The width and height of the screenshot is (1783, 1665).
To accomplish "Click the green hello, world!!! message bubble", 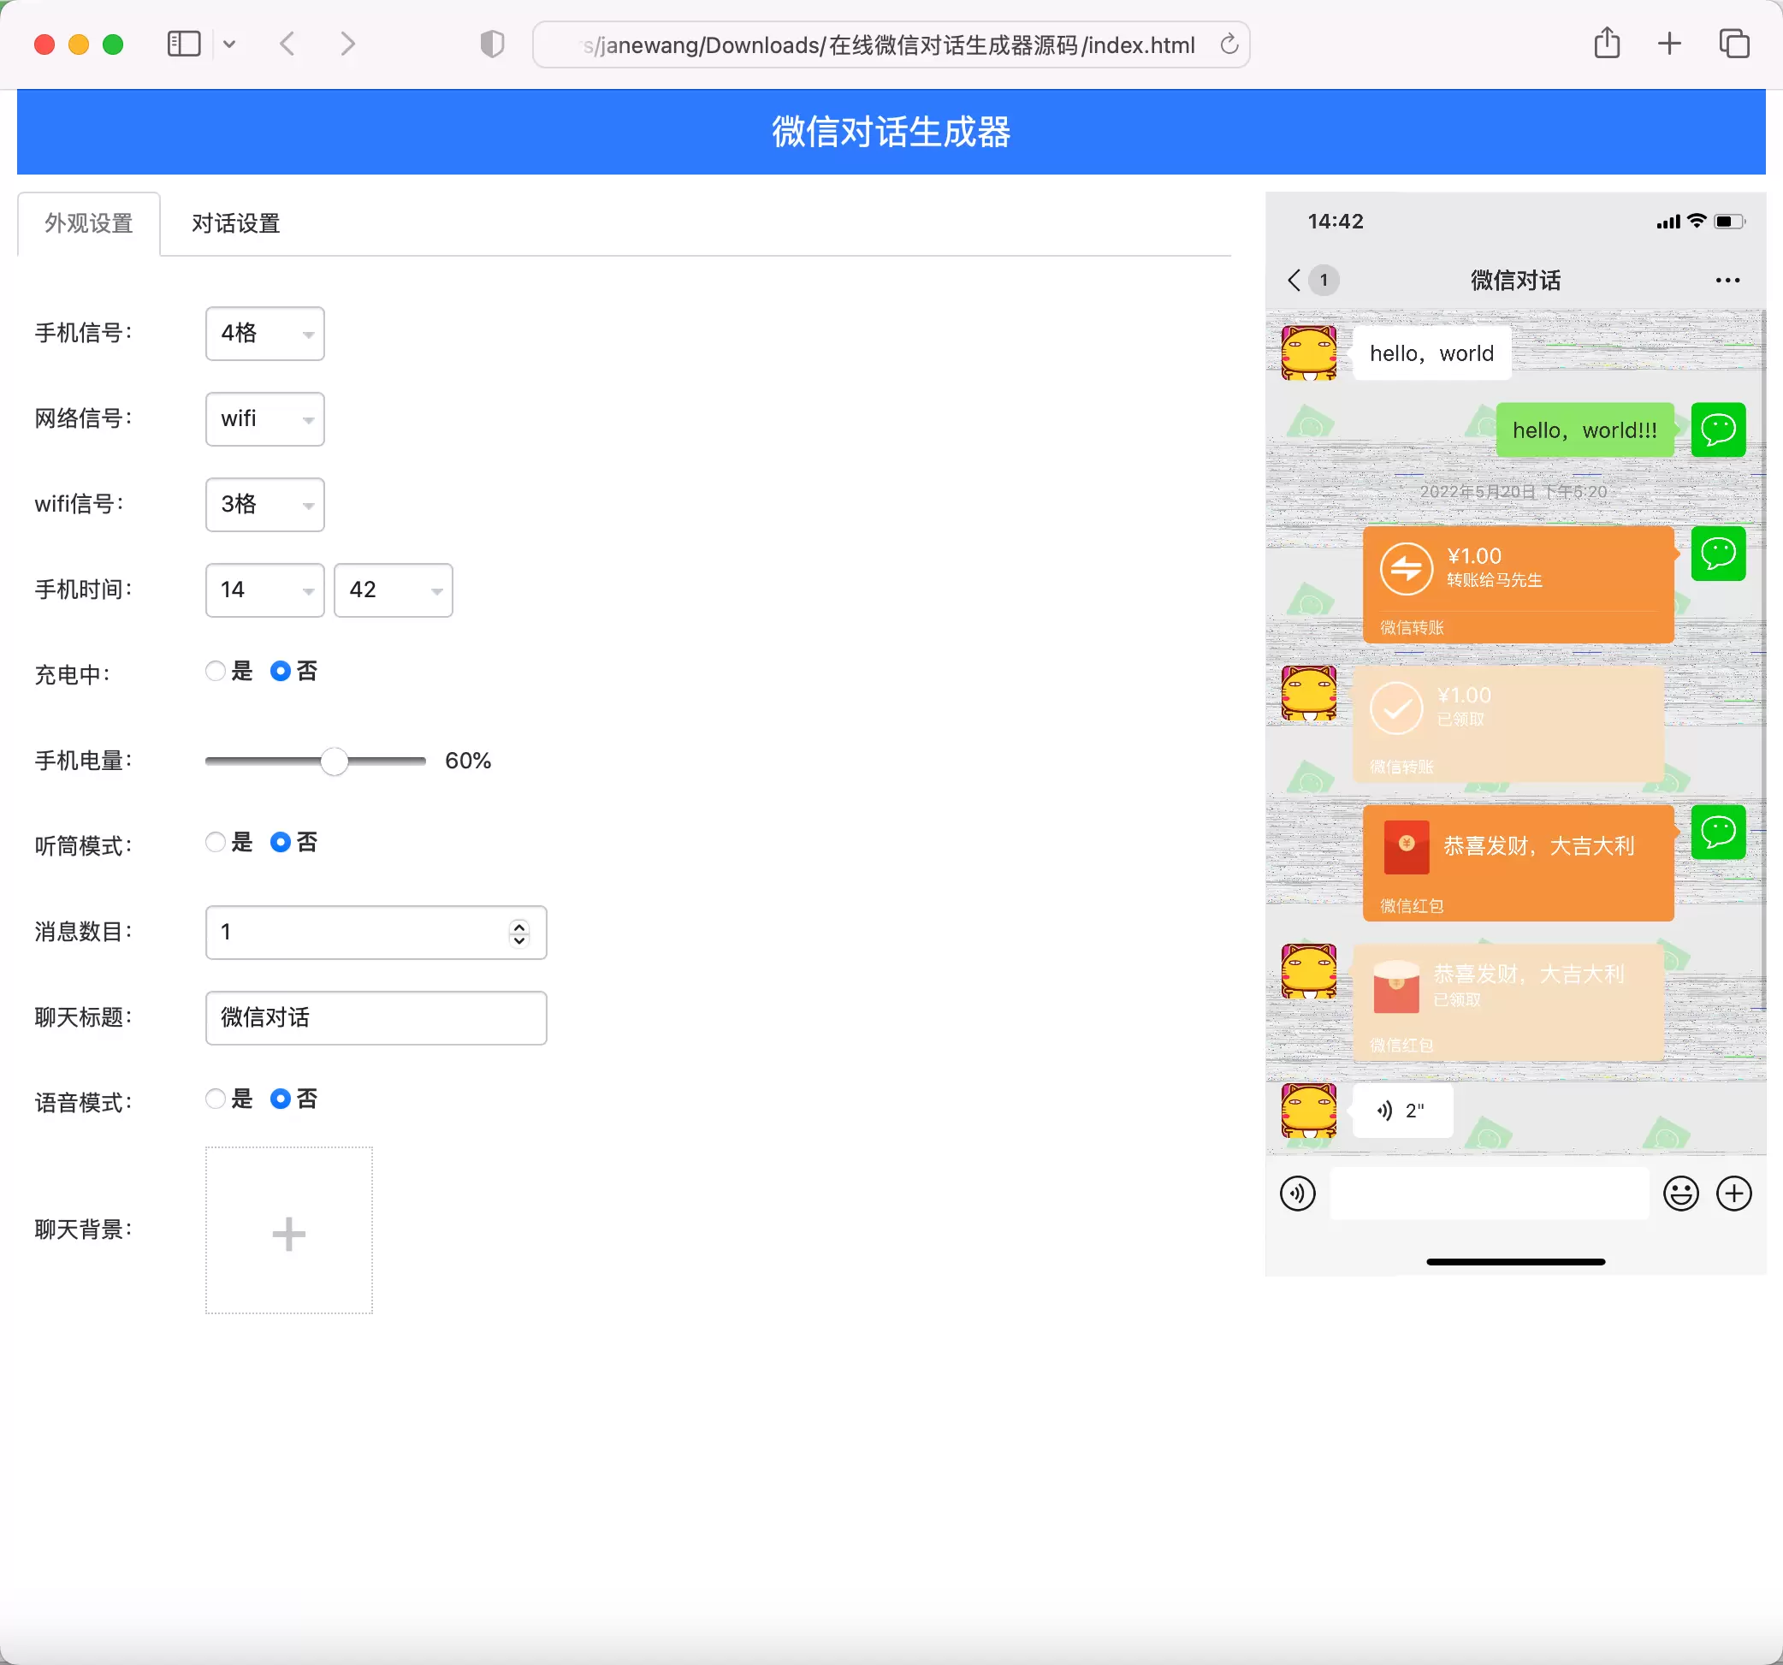I will point(1585,430).
